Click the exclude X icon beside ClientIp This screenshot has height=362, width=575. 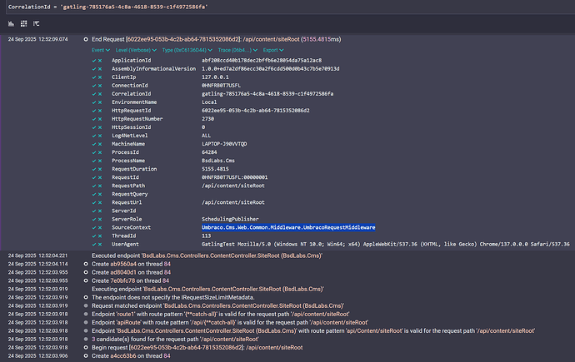coord(100,82)
